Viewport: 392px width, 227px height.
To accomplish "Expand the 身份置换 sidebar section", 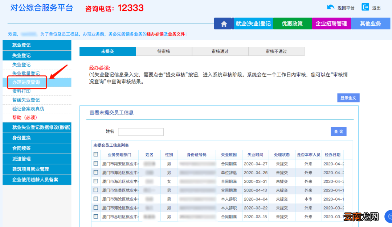I will 37,138.
